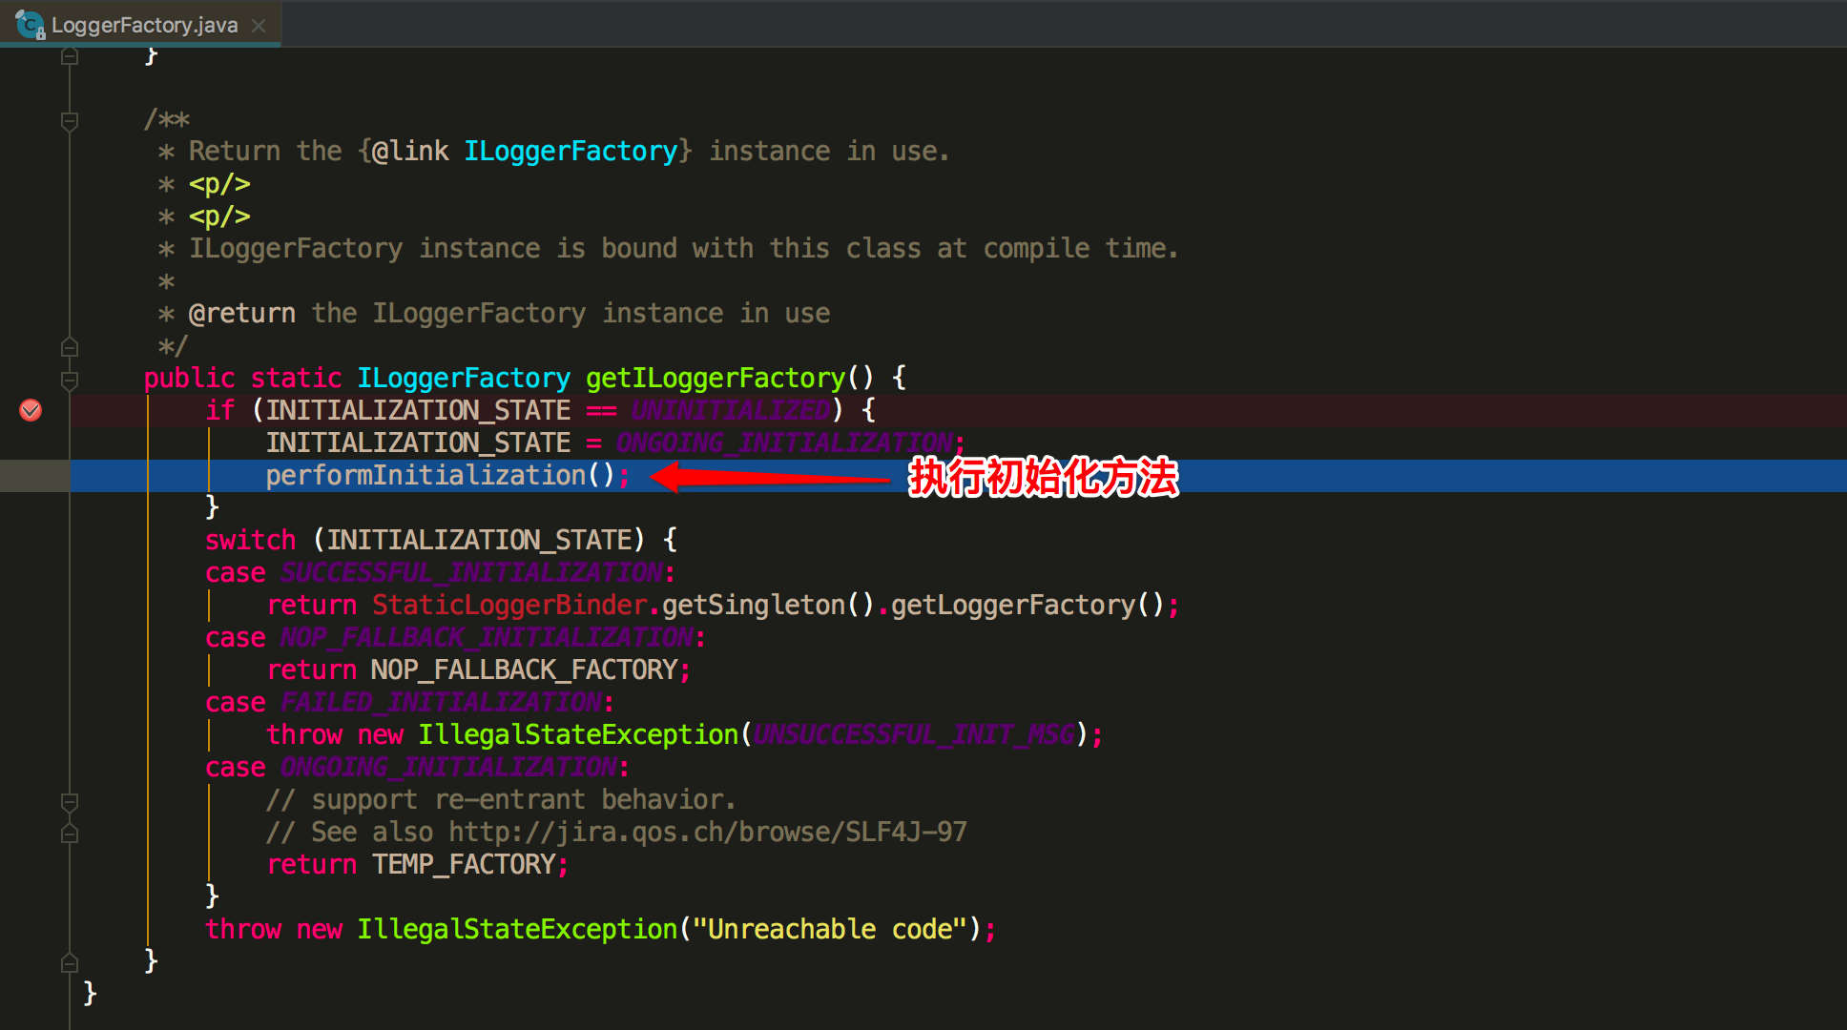
Task: Collapse the ONGOING_INITIALIZATION case fold marker
Action: coord(68,802)
